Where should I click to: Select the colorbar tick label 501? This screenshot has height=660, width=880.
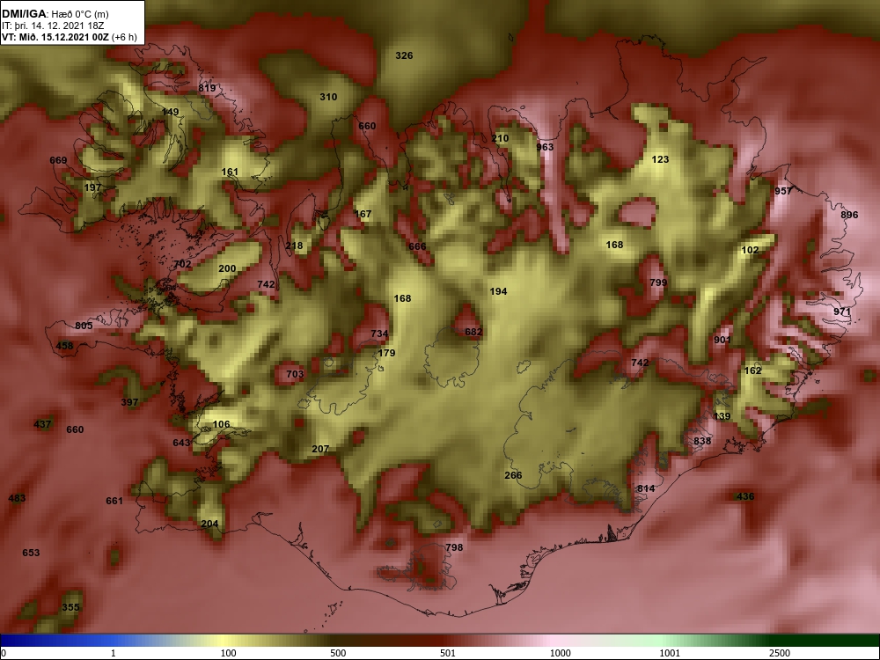pyautogui.click(x=448, y=653)
